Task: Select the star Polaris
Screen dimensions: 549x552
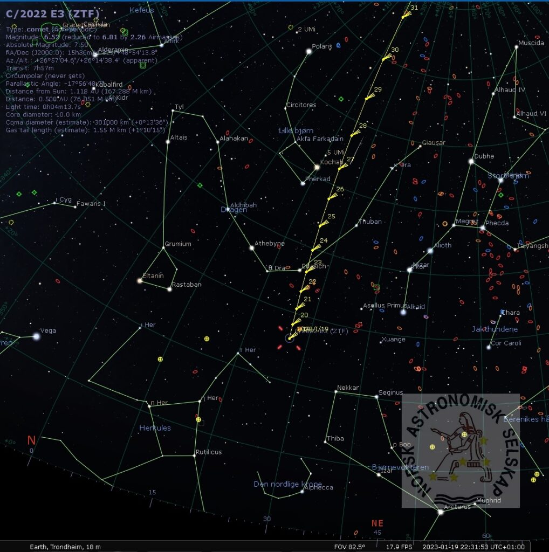Action: click(x=309, y=51)
